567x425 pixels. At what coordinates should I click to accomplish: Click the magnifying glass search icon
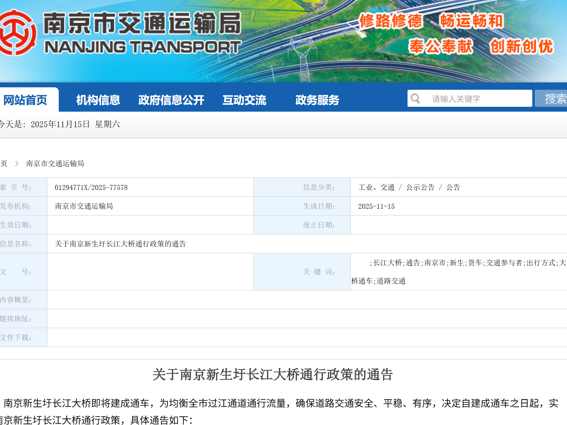click(x=415, y=99)
